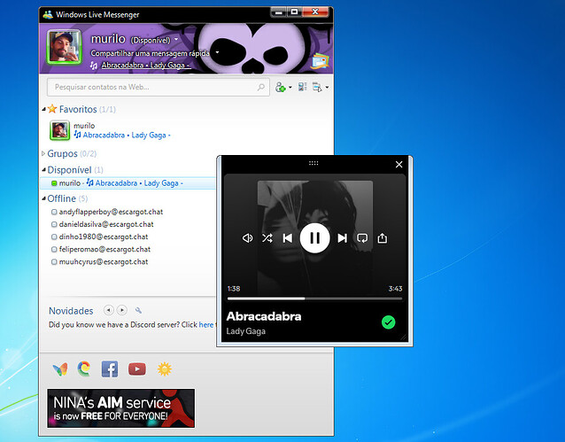Open the MSN butterfly icon
This screenshot has height=442, width=565.
click(60, 369)
